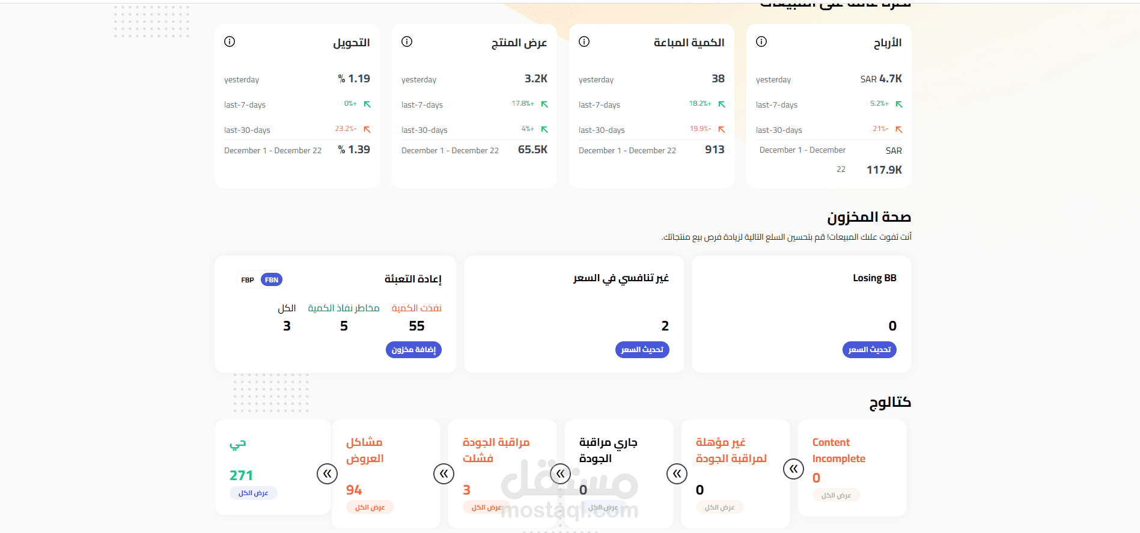Screen dimensions: 1140x533
Task: Click عرض الكل under مشاكل العروض card
Action: click(370, 507)
